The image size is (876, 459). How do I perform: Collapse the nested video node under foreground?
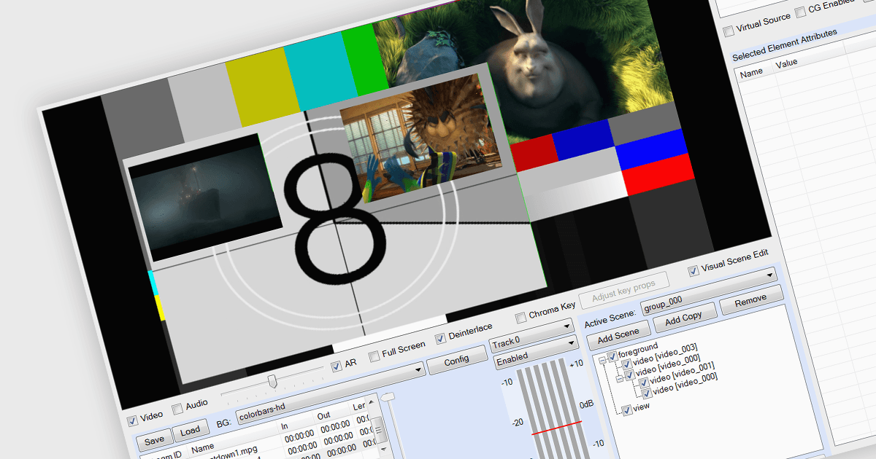[x=620, y=377]
